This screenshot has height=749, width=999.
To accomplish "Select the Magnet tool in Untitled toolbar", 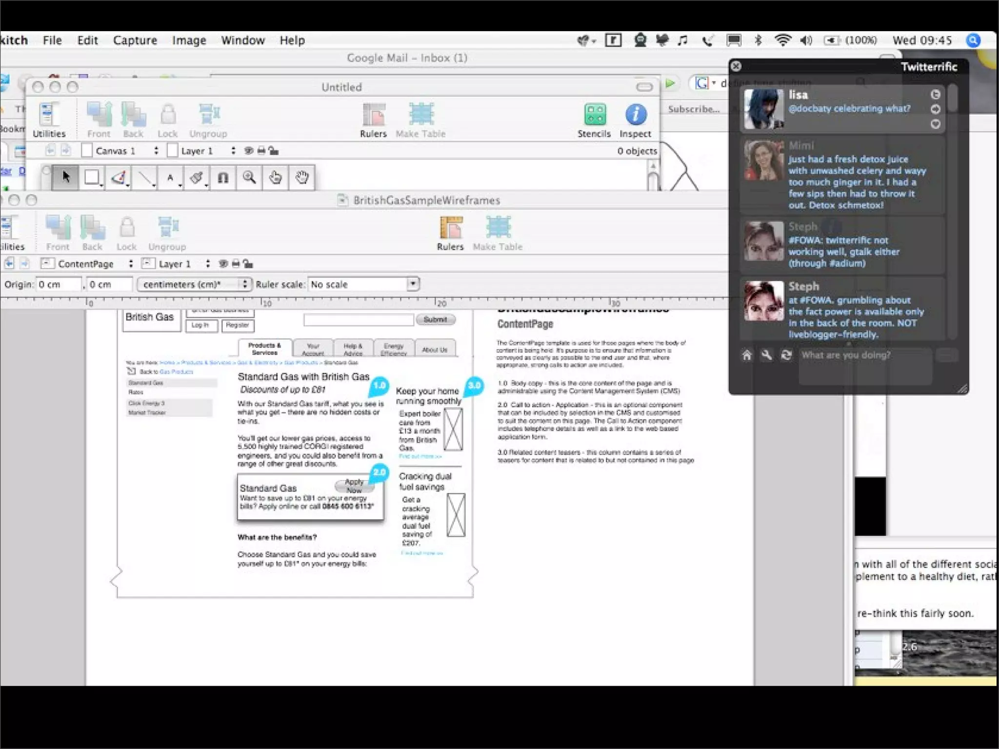I will (x=223, y=177).
